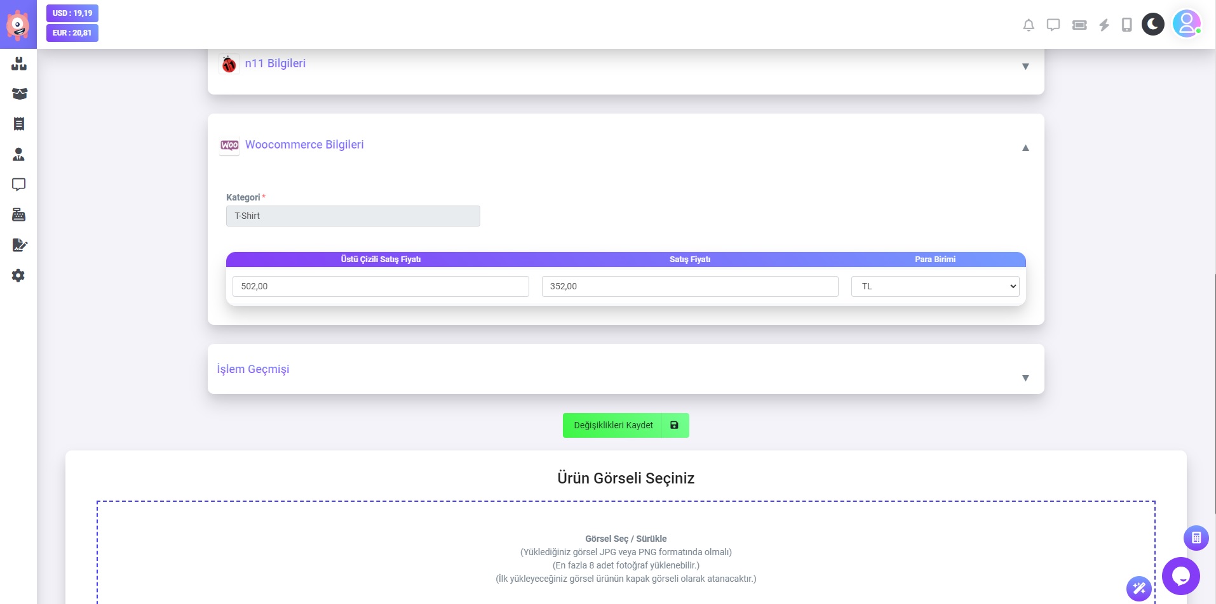1216x604 pixels.
Task: Open the receipt orders sidebar icon
Action: coord(19,124)
